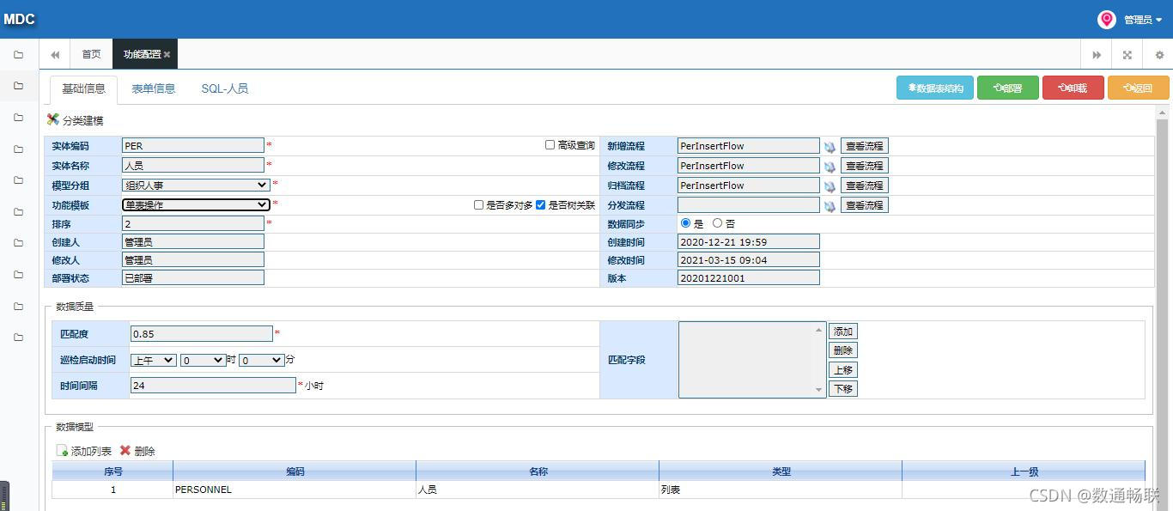Image resolution: width=1173 pixels, height=511 pixels.
Task: Open the 管理员 user dropdown
Action: click(x=1143, y=20)
